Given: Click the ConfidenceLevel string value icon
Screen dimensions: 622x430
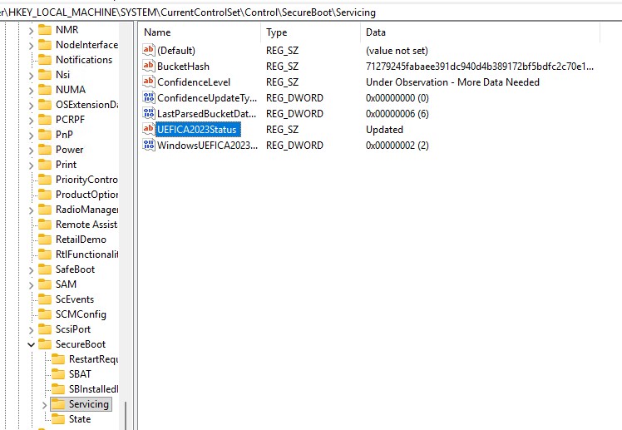Looking at the screenshot, I should [x=149, y=82].
